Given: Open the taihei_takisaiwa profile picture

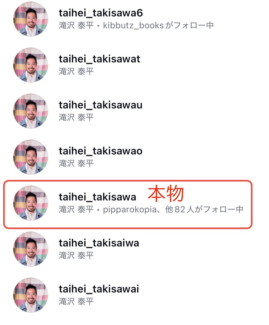Looking at the screenshot, I should pos(31,249).
